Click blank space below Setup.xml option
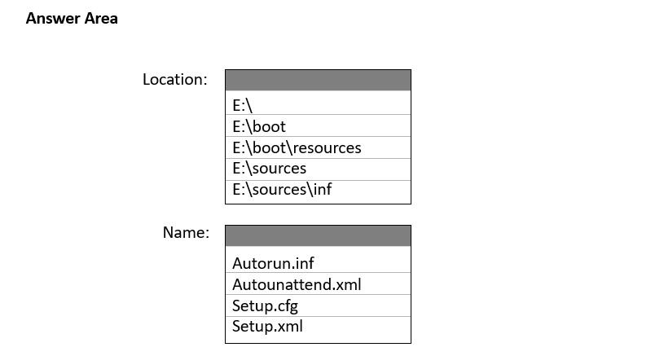The image size is (664, 356). coord(318,339)
